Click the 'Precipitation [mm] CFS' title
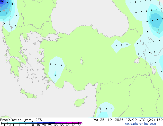 tap(21, 120)
